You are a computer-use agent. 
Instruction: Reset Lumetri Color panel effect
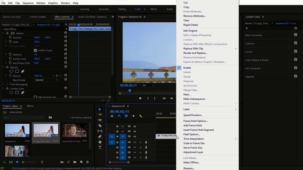(x=295, y=28)
